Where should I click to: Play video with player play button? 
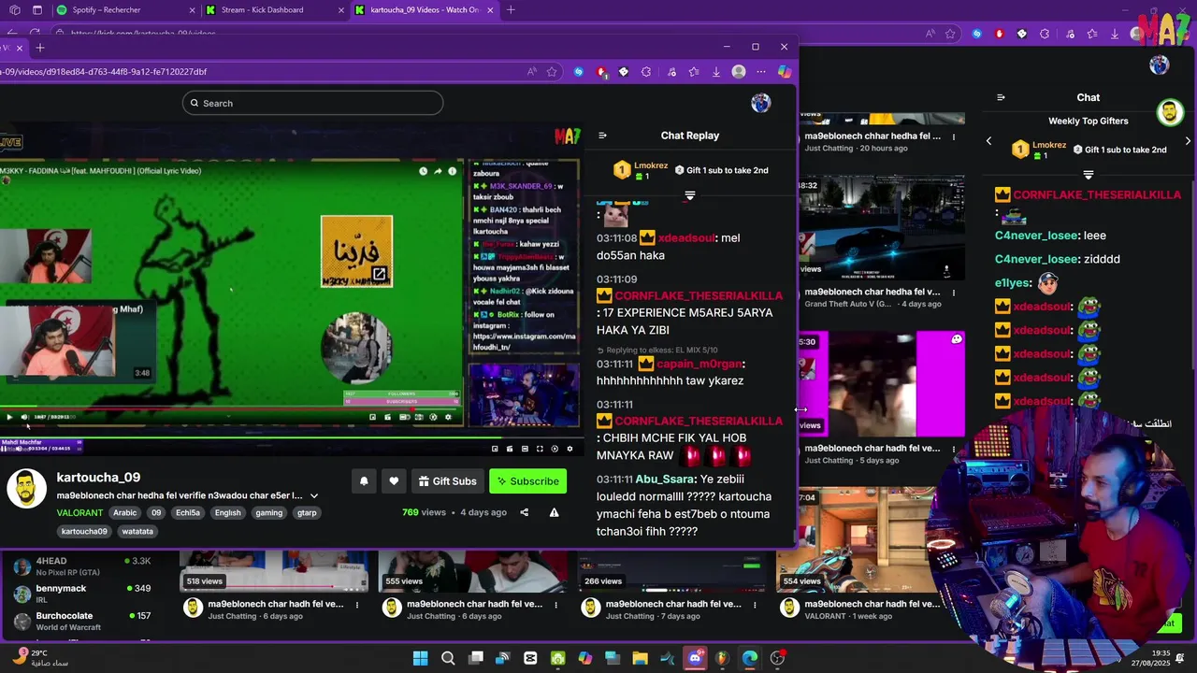tap(10, 417)
